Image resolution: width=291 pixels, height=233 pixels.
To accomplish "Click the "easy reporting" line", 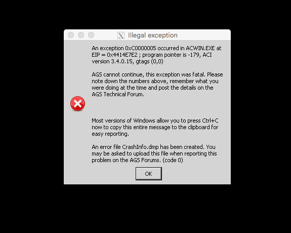I will tap(110, 134).
